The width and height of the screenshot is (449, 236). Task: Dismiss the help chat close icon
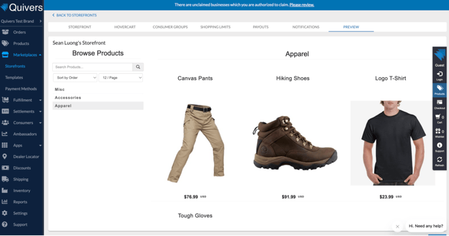[x=397, y=227]
